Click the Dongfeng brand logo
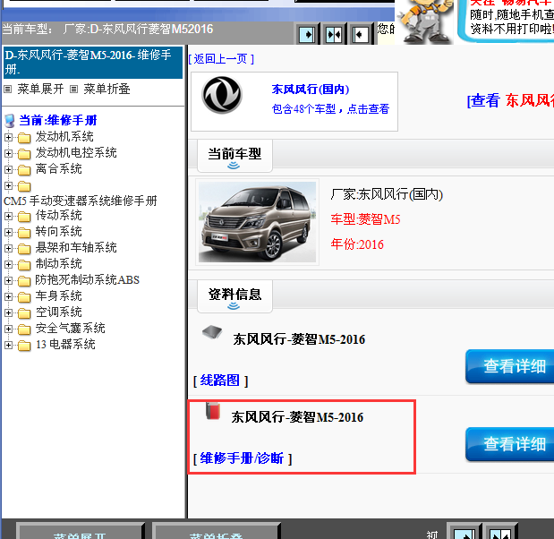This screenshot has height=539, width=554. (x=222, y=95)
